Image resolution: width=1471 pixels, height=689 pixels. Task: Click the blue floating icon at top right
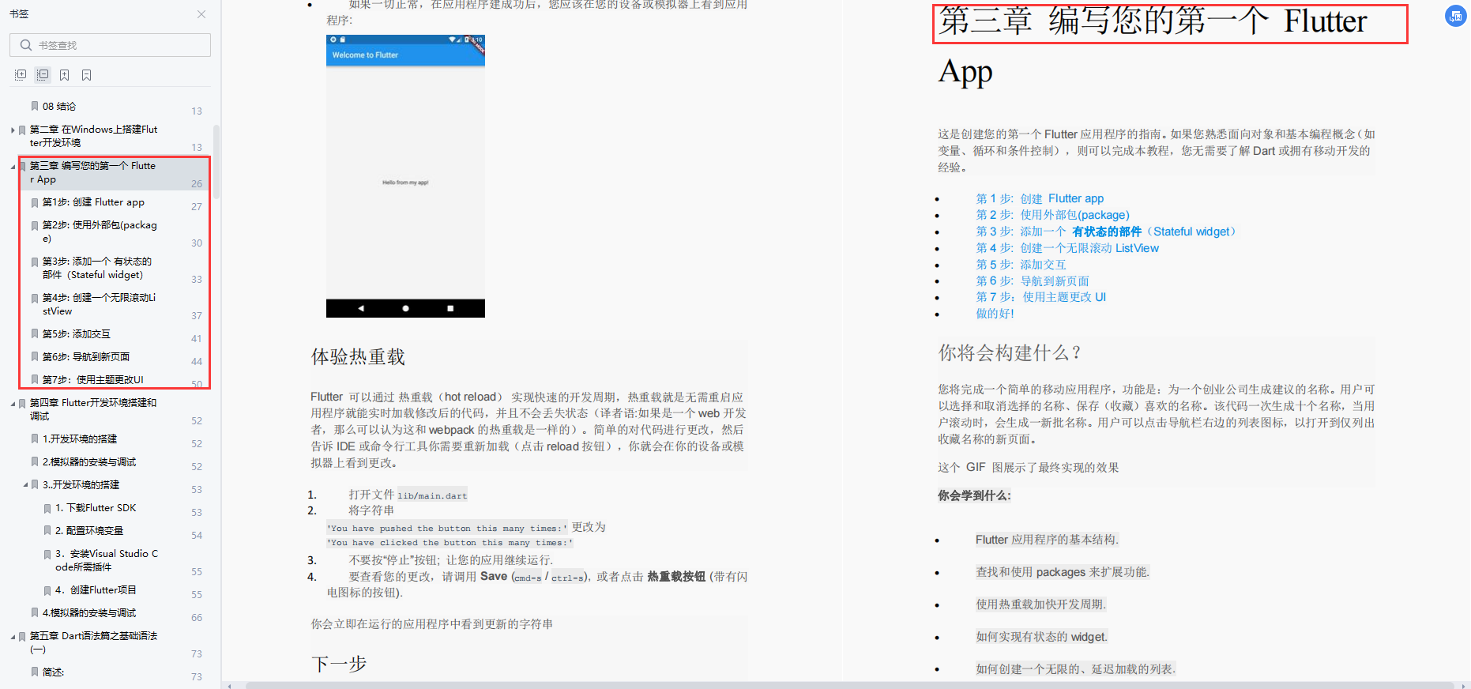[1455, 16]
